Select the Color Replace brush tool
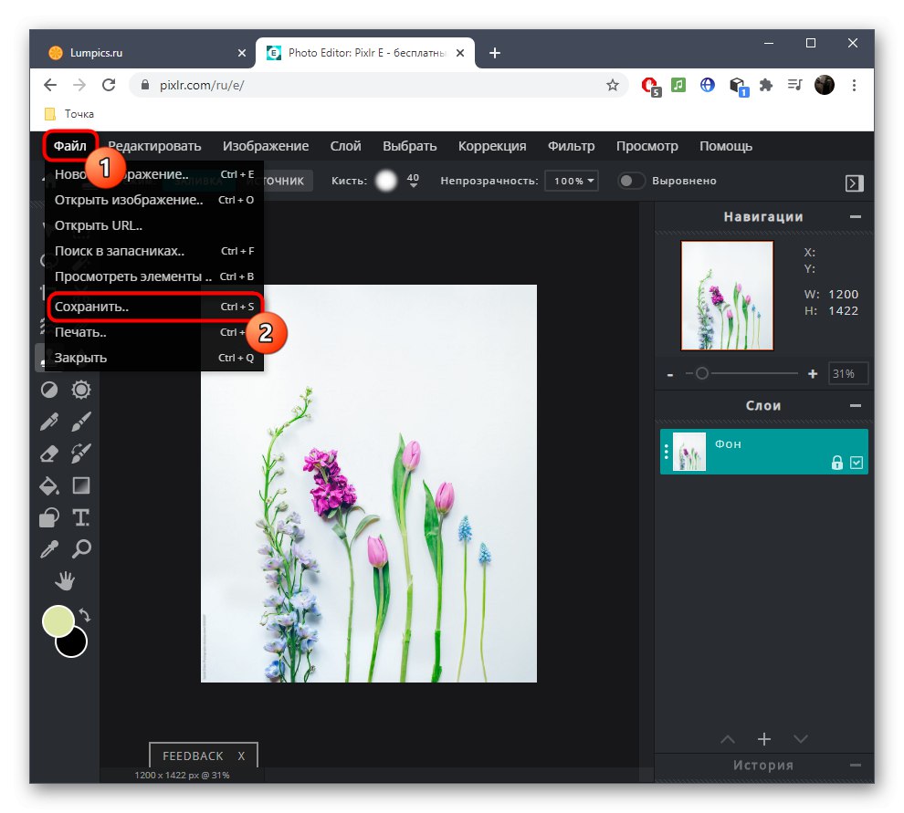The height and width of the screenshot is (813, 904). pos(80,454)
